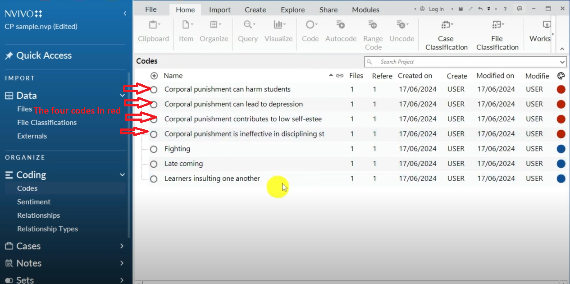Image resolution: width=570 pixels, height=284 pixels.
Task: Open File Classifications in the sidebar
Action: (x=47, y=123)
